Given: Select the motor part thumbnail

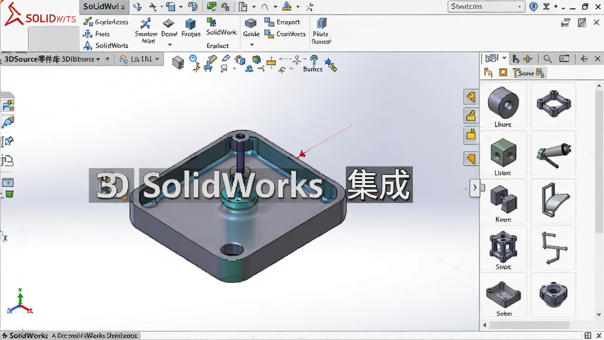Looking at the screenshot, I should coord(553,154).
